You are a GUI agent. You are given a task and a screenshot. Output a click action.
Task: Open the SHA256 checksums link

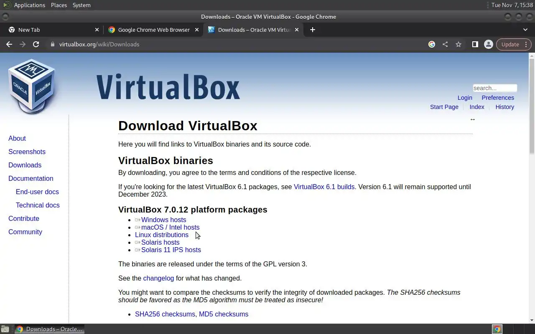pos(165,314)
